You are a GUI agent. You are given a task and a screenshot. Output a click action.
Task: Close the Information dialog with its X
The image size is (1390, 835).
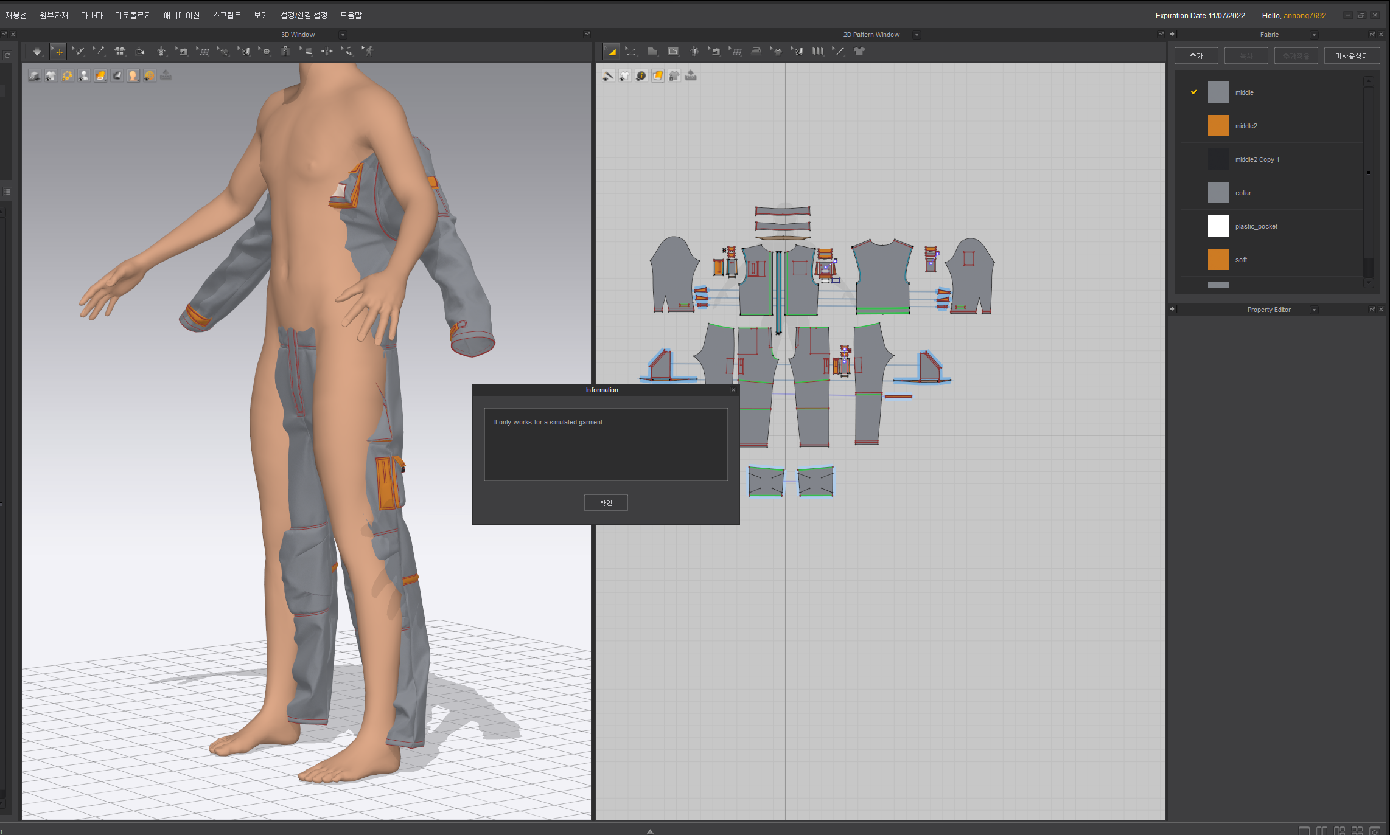[733, 390]
